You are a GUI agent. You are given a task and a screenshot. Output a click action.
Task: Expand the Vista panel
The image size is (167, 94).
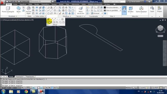click(112, 16)
